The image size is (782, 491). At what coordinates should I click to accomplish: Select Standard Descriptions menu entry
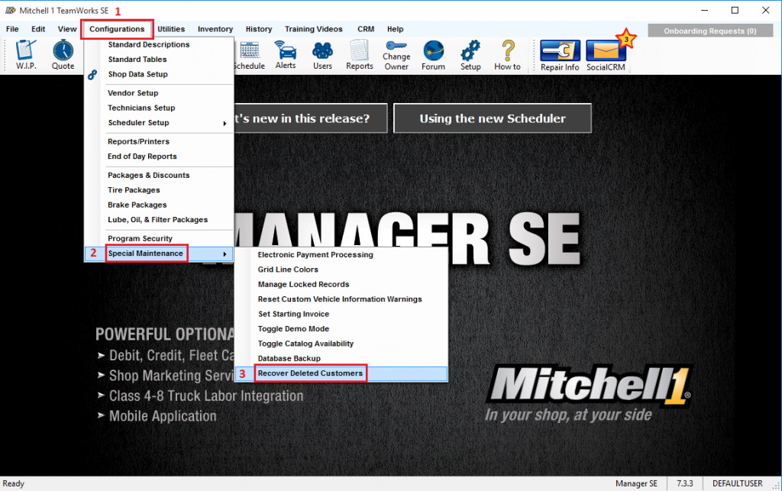tap(159, 44)
